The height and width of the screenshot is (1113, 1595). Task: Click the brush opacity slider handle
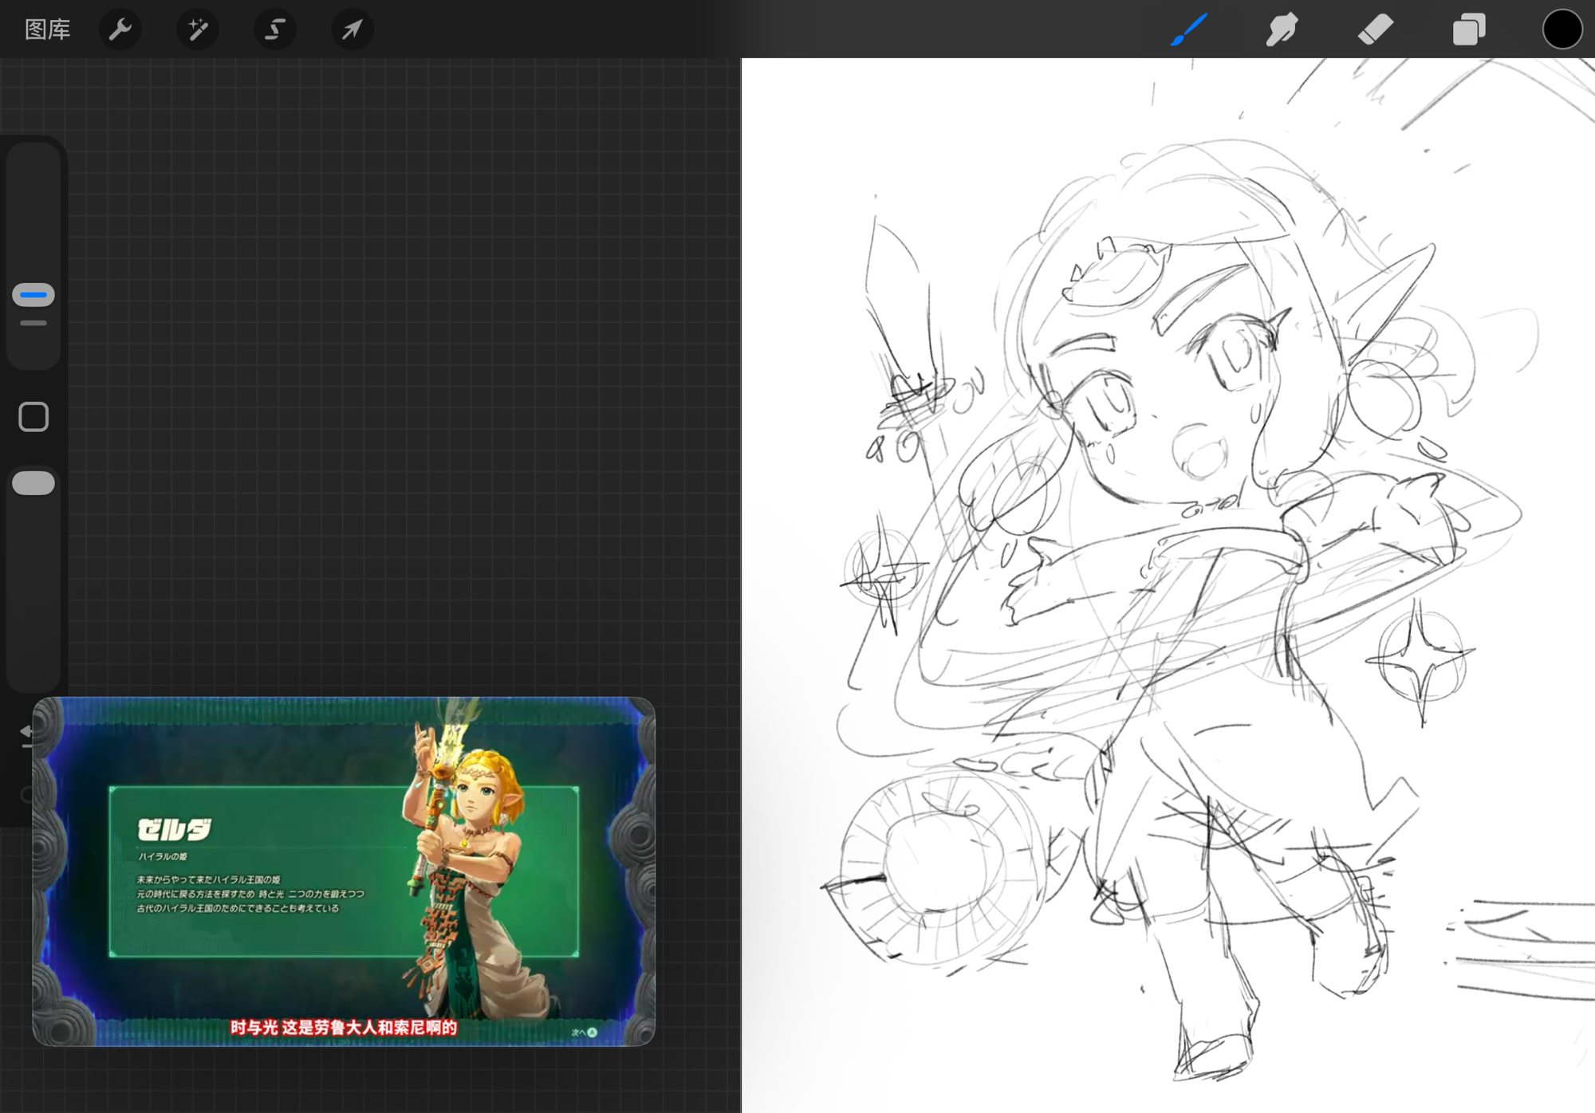(x=33, y=483)
